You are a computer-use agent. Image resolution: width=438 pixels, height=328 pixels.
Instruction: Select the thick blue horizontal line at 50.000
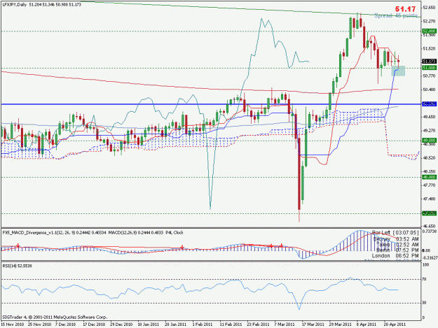point(211,104)
